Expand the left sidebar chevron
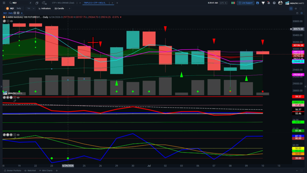This screenshot has width=307, height=173. point(1,86)
